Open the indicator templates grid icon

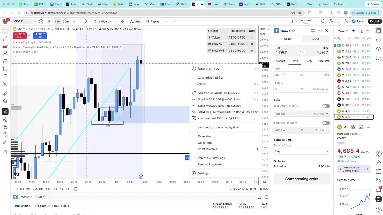122,21
